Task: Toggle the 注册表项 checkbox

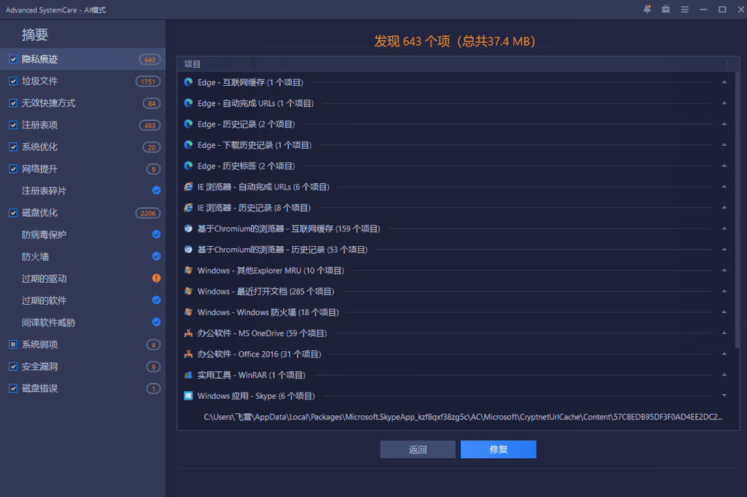Action: 13,124
